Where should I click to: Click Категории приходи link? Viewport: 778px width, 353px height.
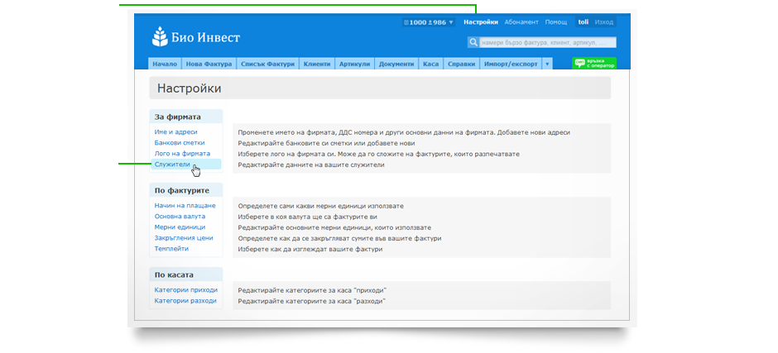[x=185, y=290]
